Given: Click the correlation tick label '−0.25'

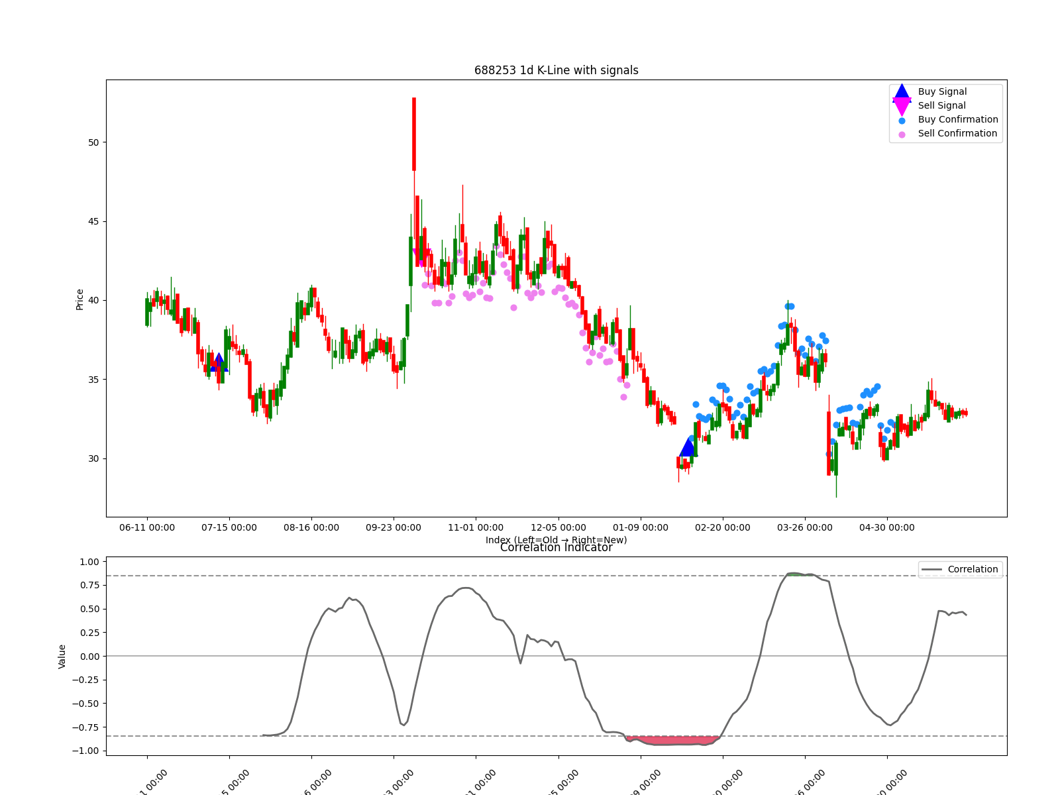Looking at the screenshot, I should point(86,680).
